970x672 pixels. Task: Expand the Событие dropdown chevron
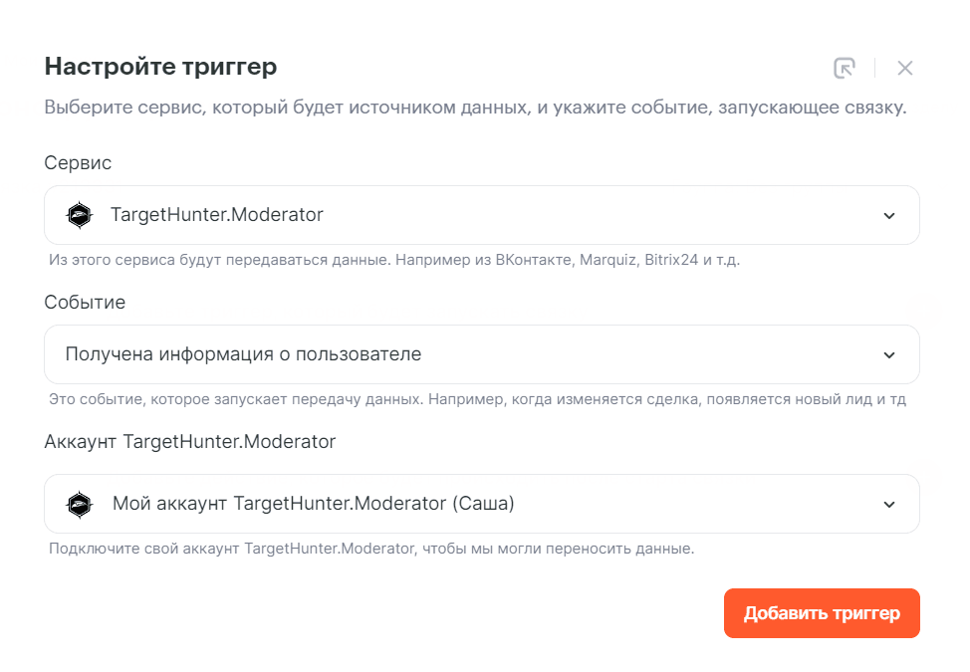[x=889, y=354]
